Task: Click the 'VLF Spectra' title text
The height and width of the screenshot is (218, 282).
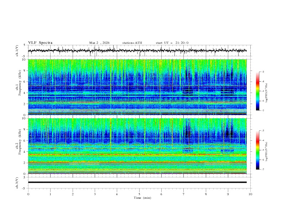Action: click(40, 43)
